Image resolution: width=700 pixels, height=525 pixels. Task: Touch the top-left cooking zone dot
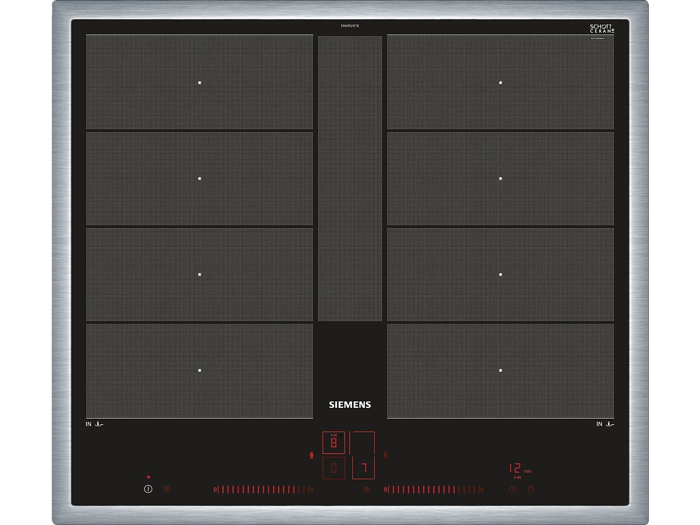coord(200,83)
